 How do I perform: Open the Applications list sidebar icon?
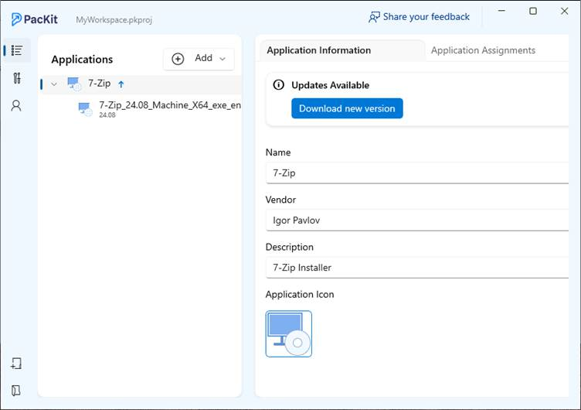17,50
